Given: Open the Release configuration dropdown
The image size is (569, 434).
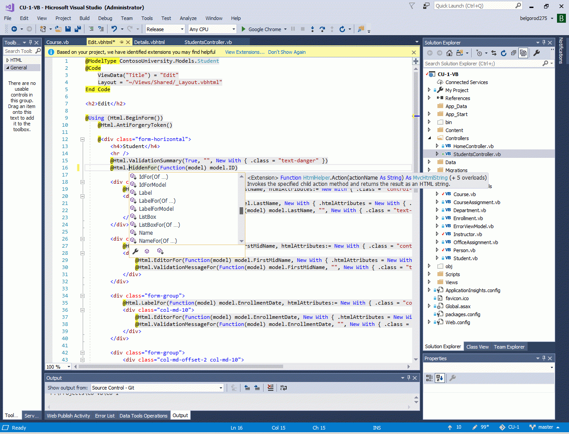Looking at the screenshot, I should tap(165, 29).
